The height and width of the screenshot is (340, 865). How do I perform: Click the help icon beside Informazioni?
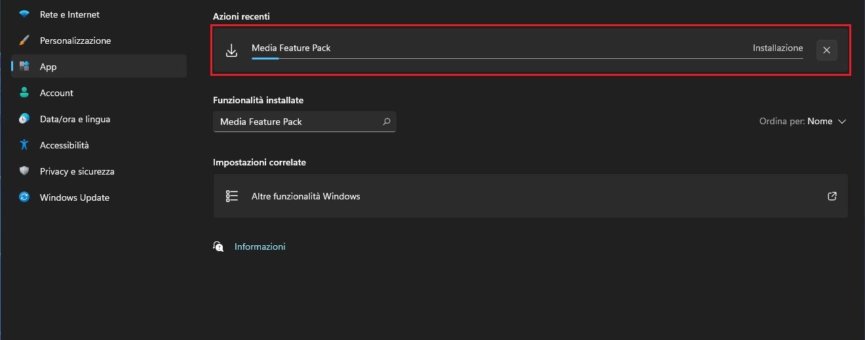(x=218, y=246)
